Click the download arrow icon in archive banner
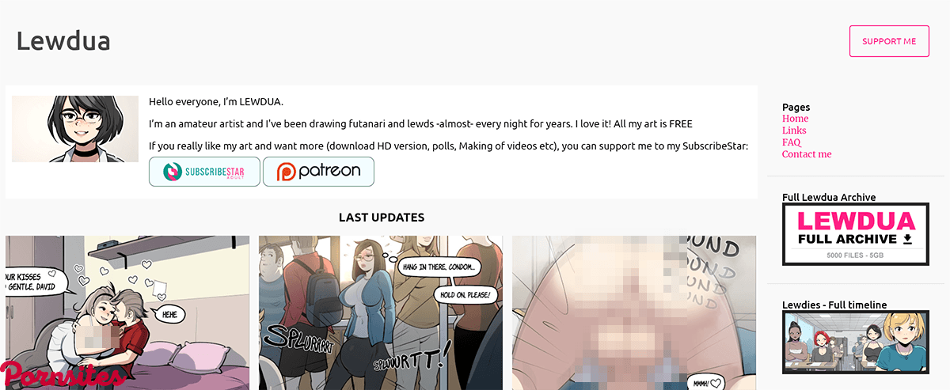Screen dimensions: 950x390 coord(907,239)
